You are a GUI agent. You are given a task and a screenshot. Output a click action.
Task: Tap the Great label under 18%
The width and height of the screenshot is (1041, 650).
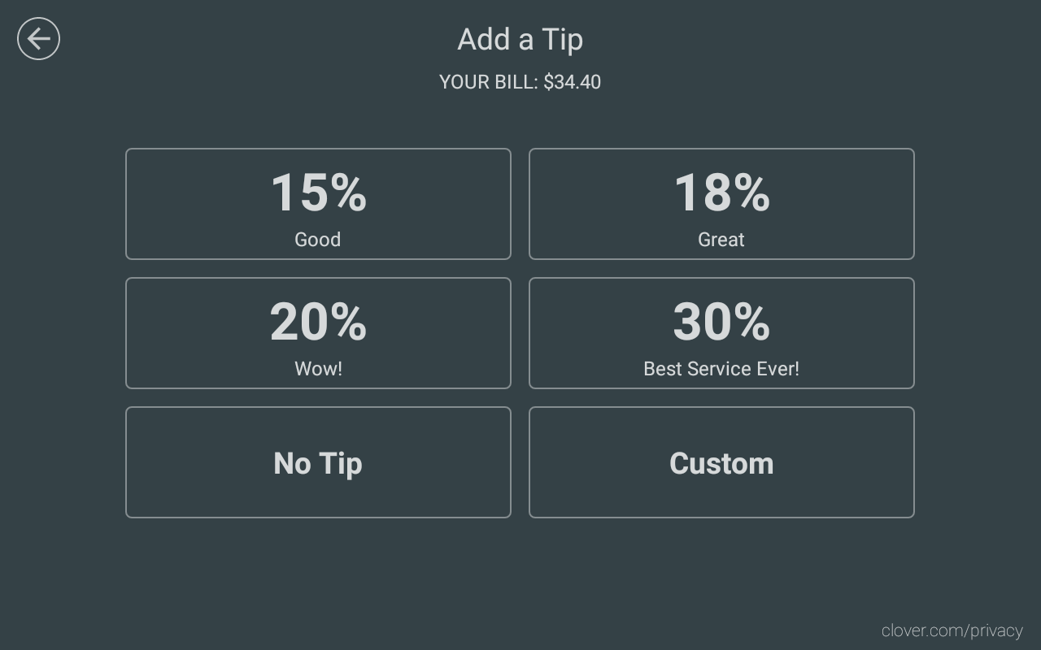click(721, 239)
